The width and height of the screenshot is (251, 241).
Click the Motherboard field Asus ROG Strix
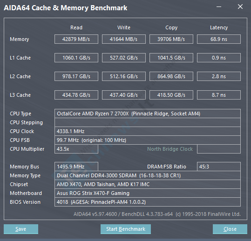click(x=148, y=193)
